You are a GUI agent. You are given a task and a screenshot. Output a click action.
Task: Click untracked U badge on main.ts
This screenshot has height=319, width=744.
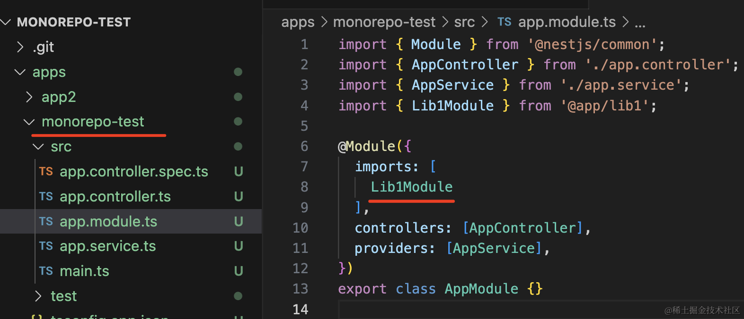(239, 271)
